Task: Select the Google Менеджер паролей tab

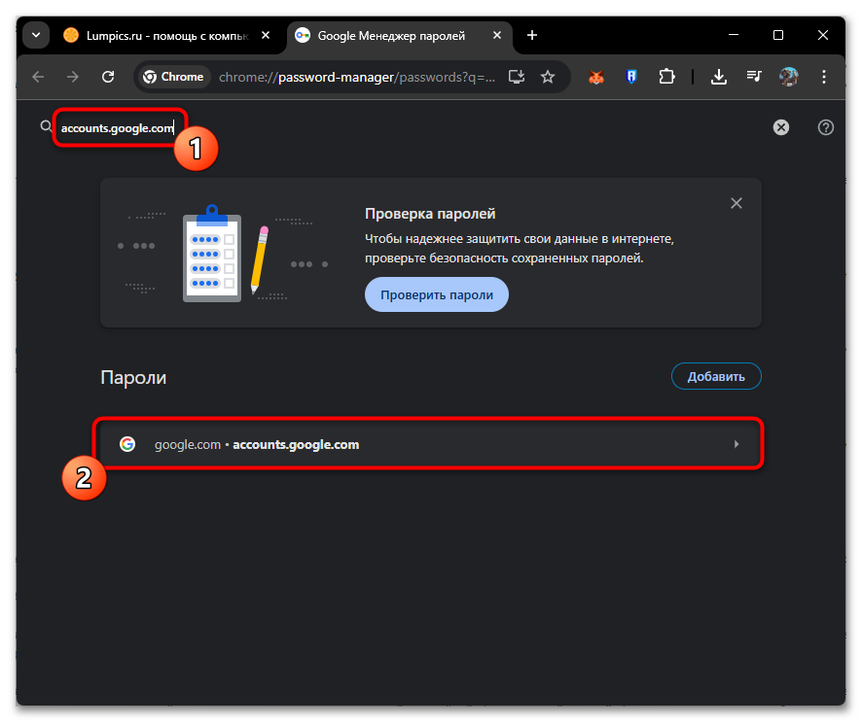Action: click(391, 36)
